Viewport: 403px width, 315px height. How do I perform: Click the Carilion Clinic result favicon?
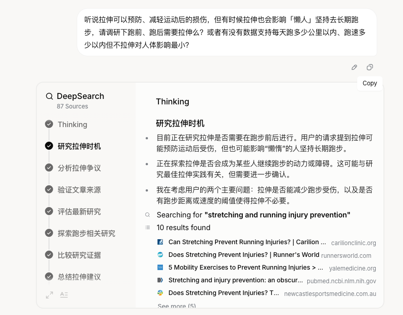(160, 242)
